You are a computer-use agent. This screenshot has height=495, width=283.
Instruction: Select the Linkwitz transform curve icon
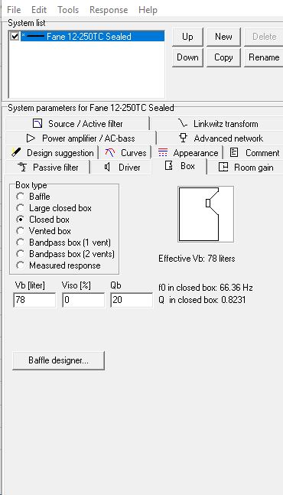point(182,123)
